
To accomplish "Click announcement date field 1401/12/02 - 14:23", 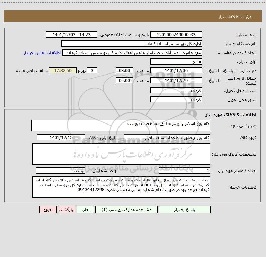I will 72,34.
